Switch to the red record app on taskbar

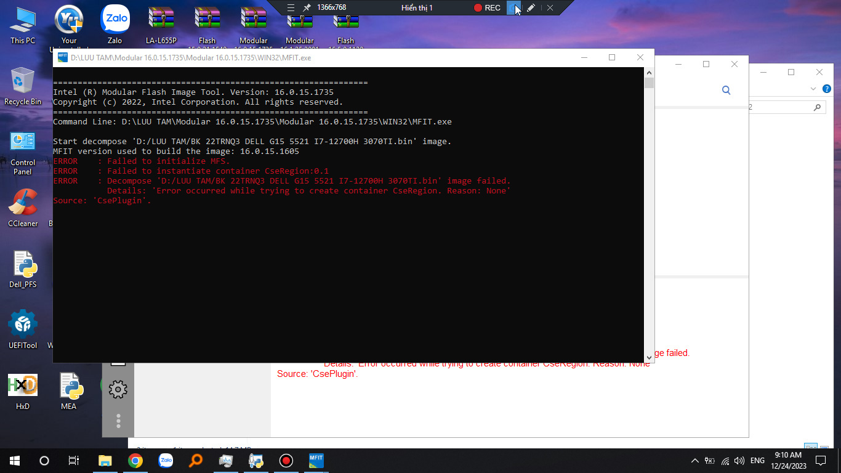point(286,461)
